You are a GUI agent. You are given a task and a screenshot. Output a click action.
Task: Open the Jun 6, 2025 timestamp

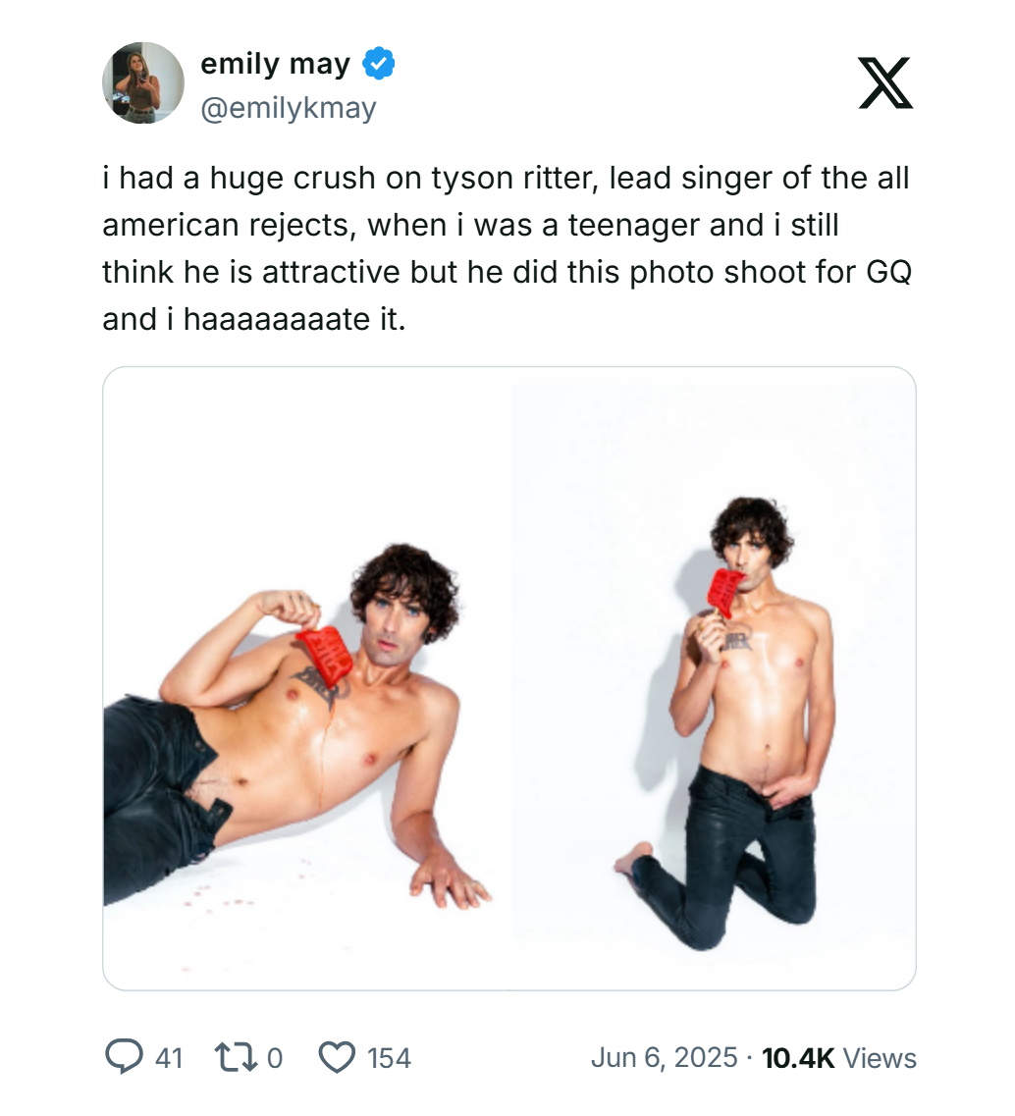pyautogui.click(x=664, y=1057)
